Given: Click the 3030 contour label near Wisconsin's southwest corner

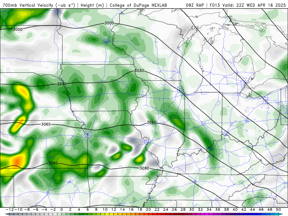Looking at the screenshot, I should [x=139, y=71].
